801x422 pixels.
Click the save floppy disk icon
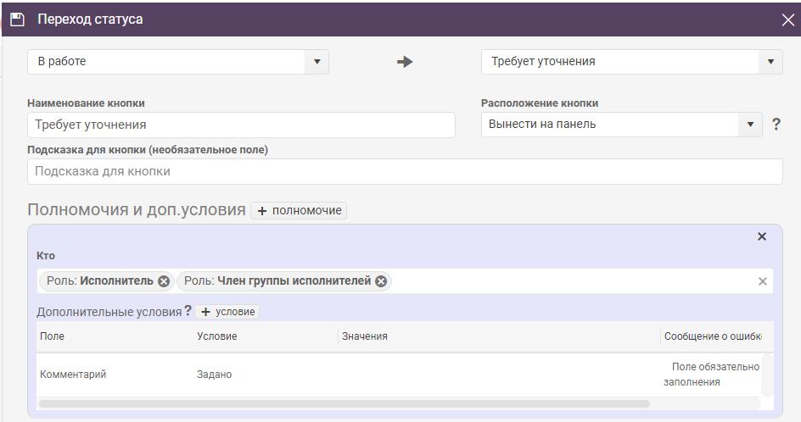point(17,19)
